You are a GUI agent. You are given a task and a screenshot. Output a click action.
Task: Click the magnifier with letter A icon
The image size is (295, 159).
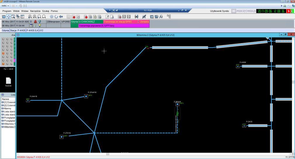tap(161, 17)
